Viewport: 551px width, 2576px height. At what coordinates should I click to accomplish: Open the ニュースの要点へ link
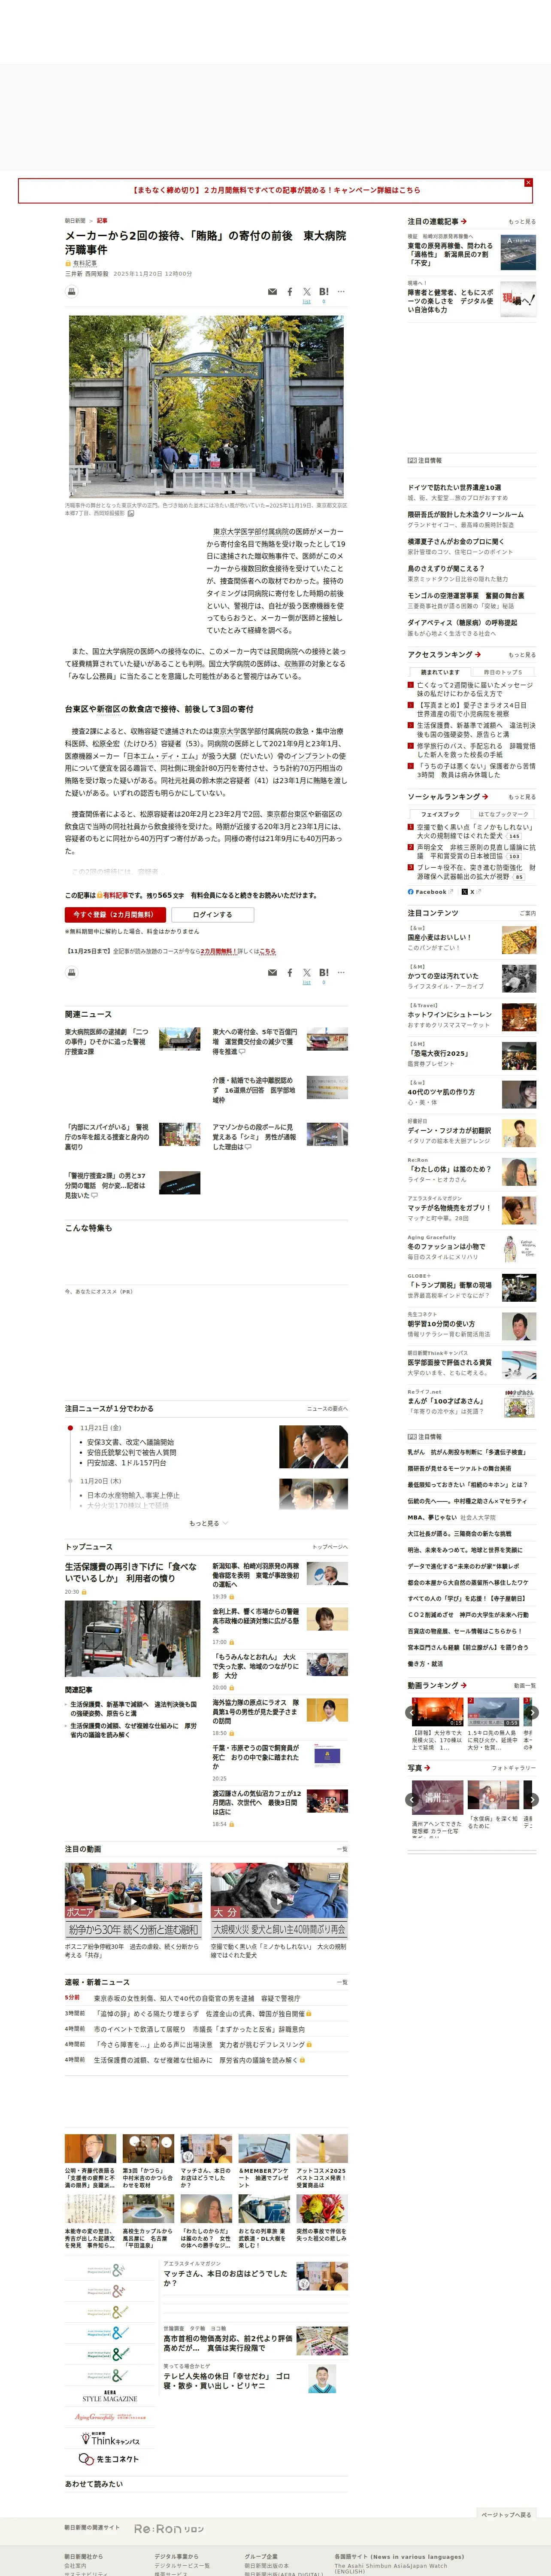point(327,1408)
